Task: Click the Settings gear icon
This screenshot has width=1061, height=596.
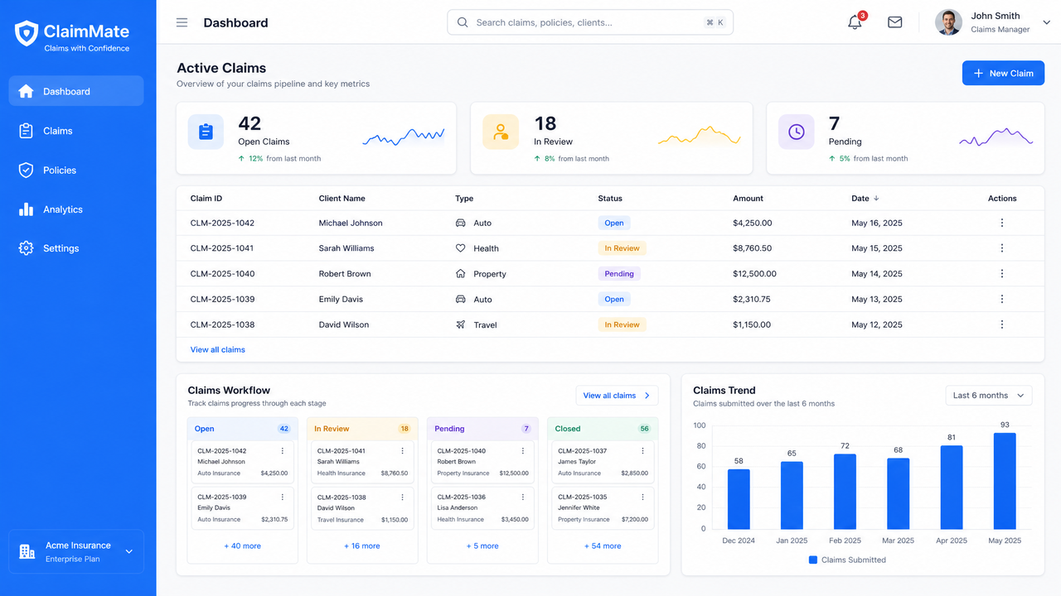Action: [26, 248]
